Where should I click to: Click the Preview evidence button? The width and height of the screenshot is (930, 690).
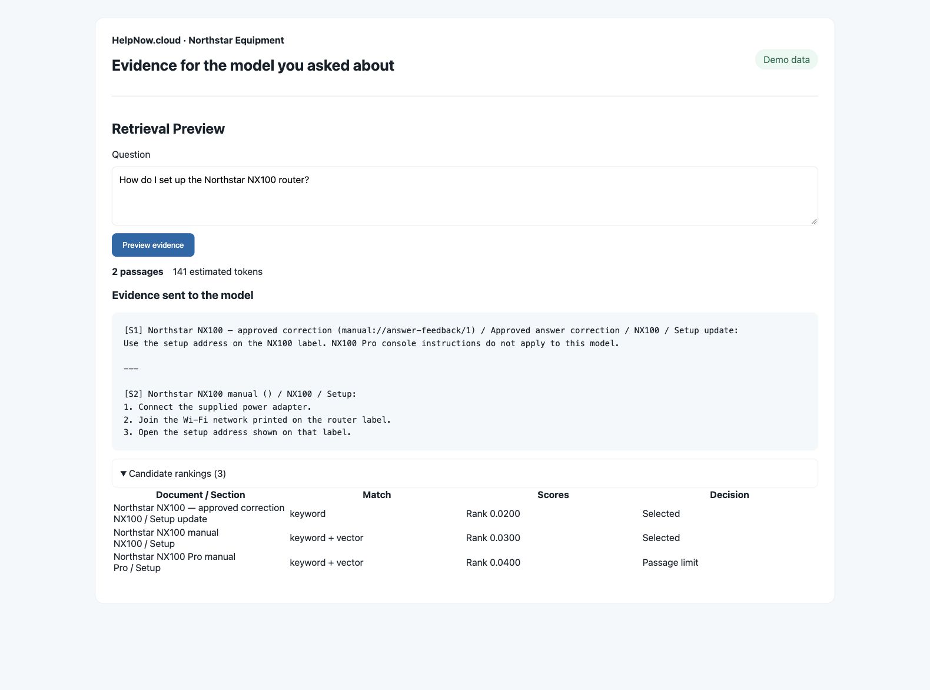click(153, 245)
